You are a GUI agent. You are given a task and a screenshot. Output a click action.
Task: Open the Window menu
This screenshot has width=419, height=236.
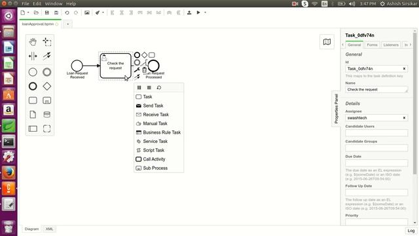[54, 4]
